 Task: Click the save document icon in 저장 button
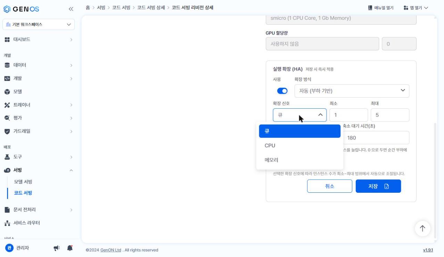(x=387, y=186)
